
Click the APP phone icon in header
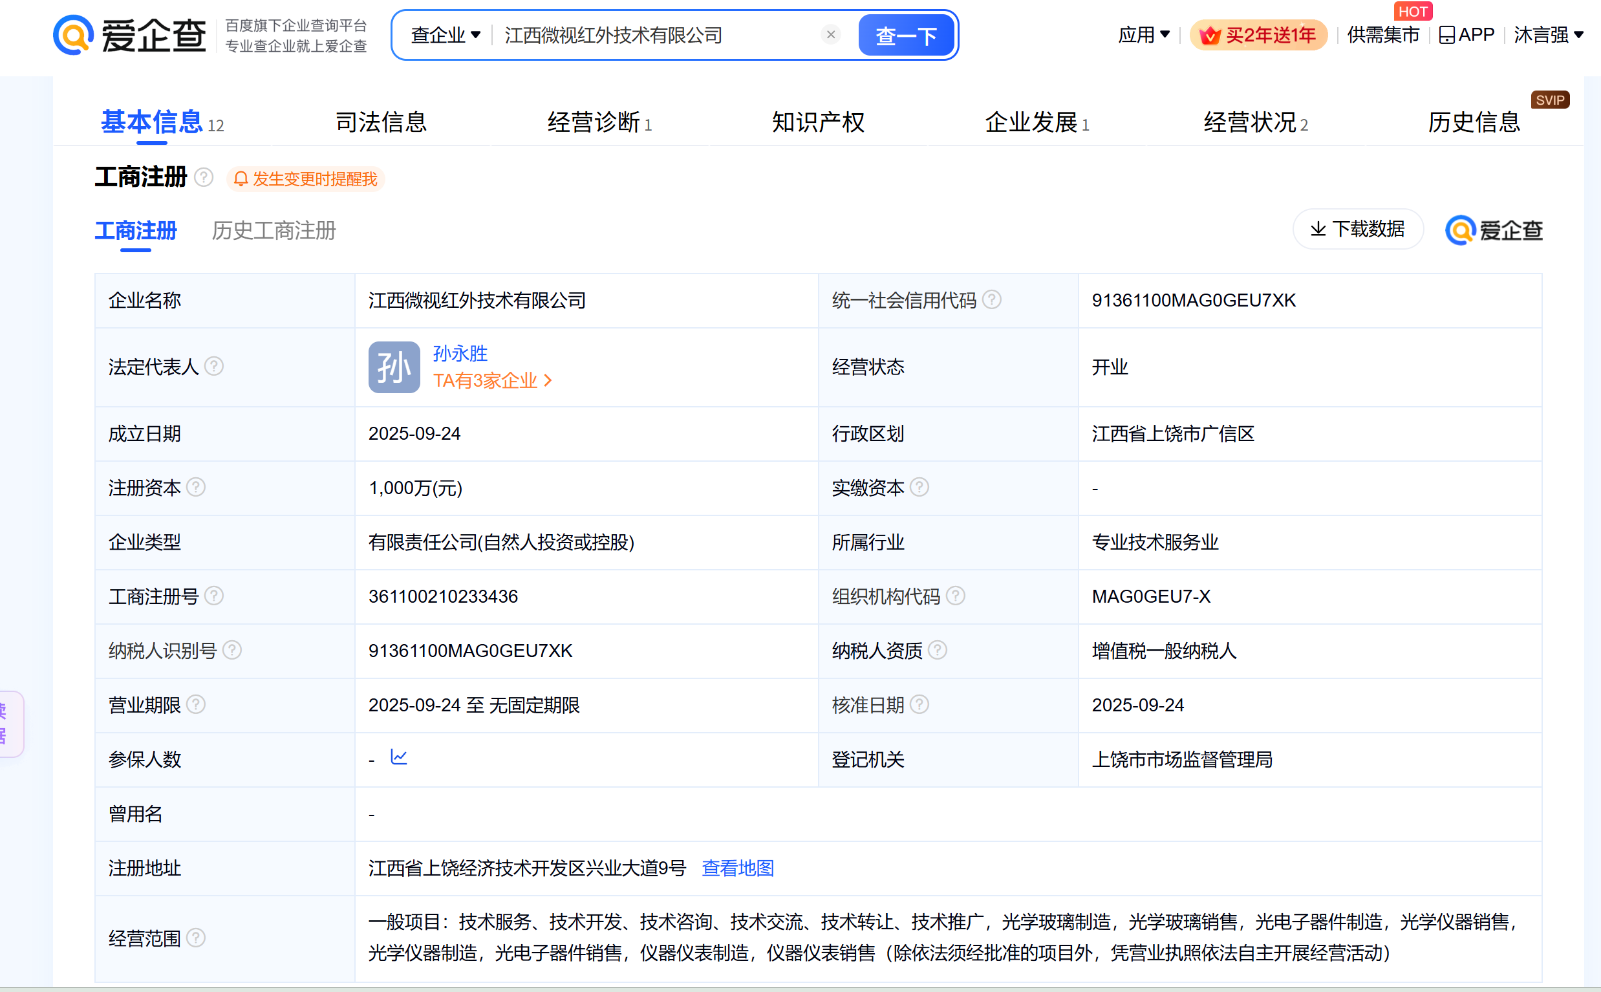coord(1446,35)
